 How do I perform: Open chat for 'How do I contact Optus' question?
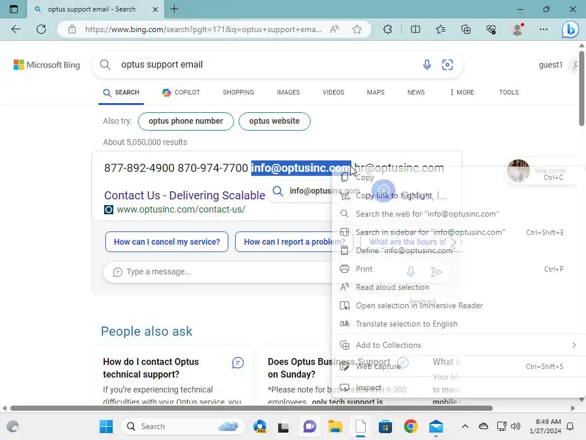(x=237, y=363)
